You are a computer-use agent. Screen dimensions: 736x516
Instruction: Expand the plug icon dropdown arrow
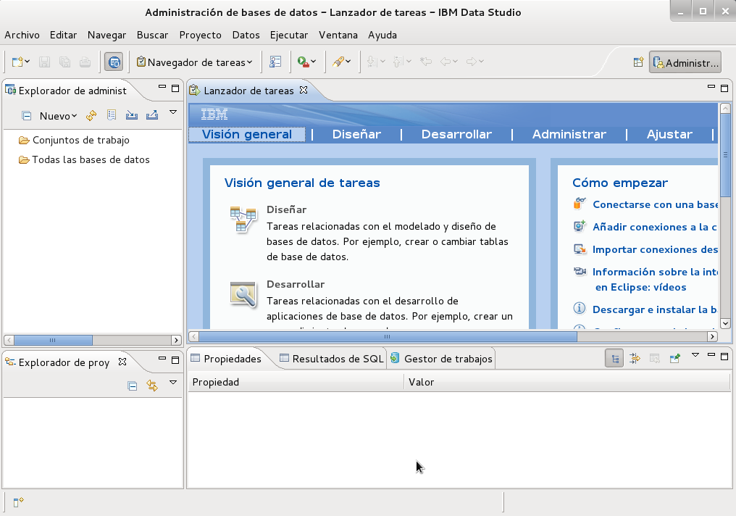click(x=348, y=62)
